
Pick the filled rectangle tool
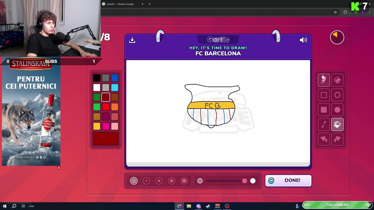click(x=324, y=110)
